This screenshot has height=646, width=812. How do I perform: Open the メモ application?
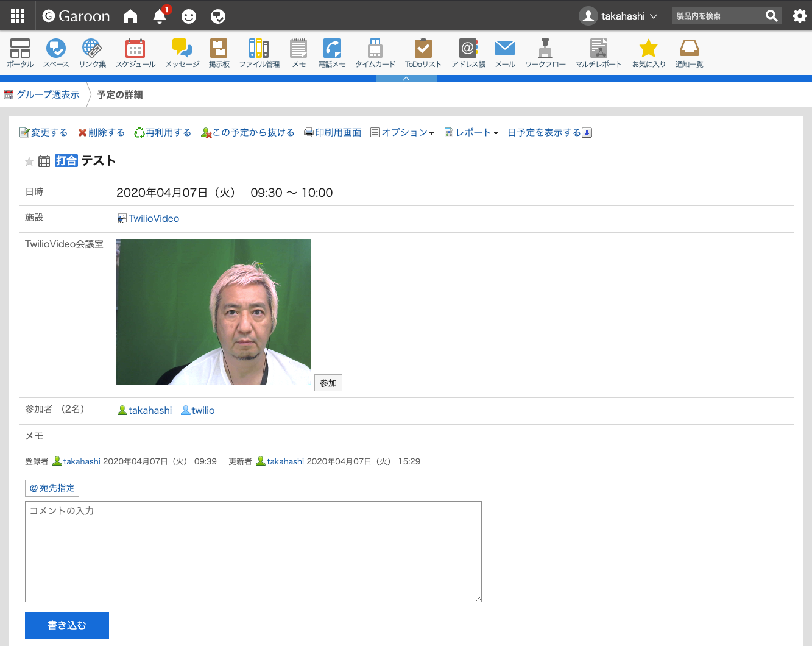[x=298, y=53]
